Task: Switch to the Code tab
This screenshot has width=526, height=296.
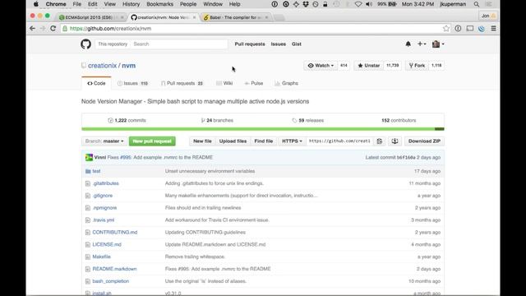Action: [x=96, y=83]
